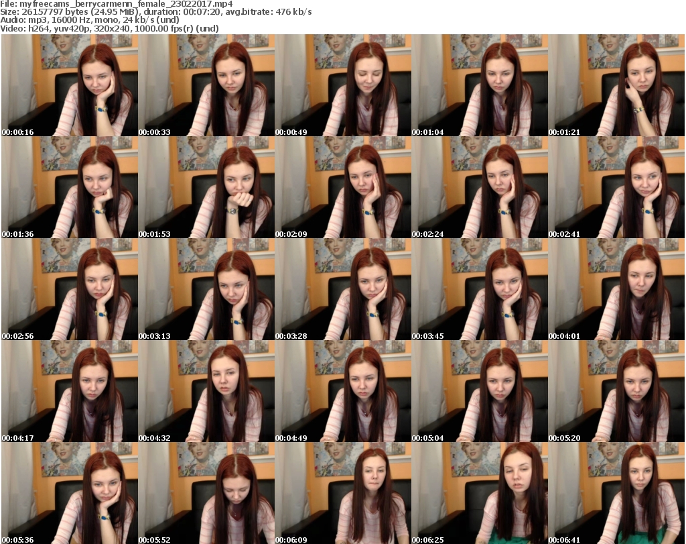Open the frame at 00:06:25

(480, 493)
